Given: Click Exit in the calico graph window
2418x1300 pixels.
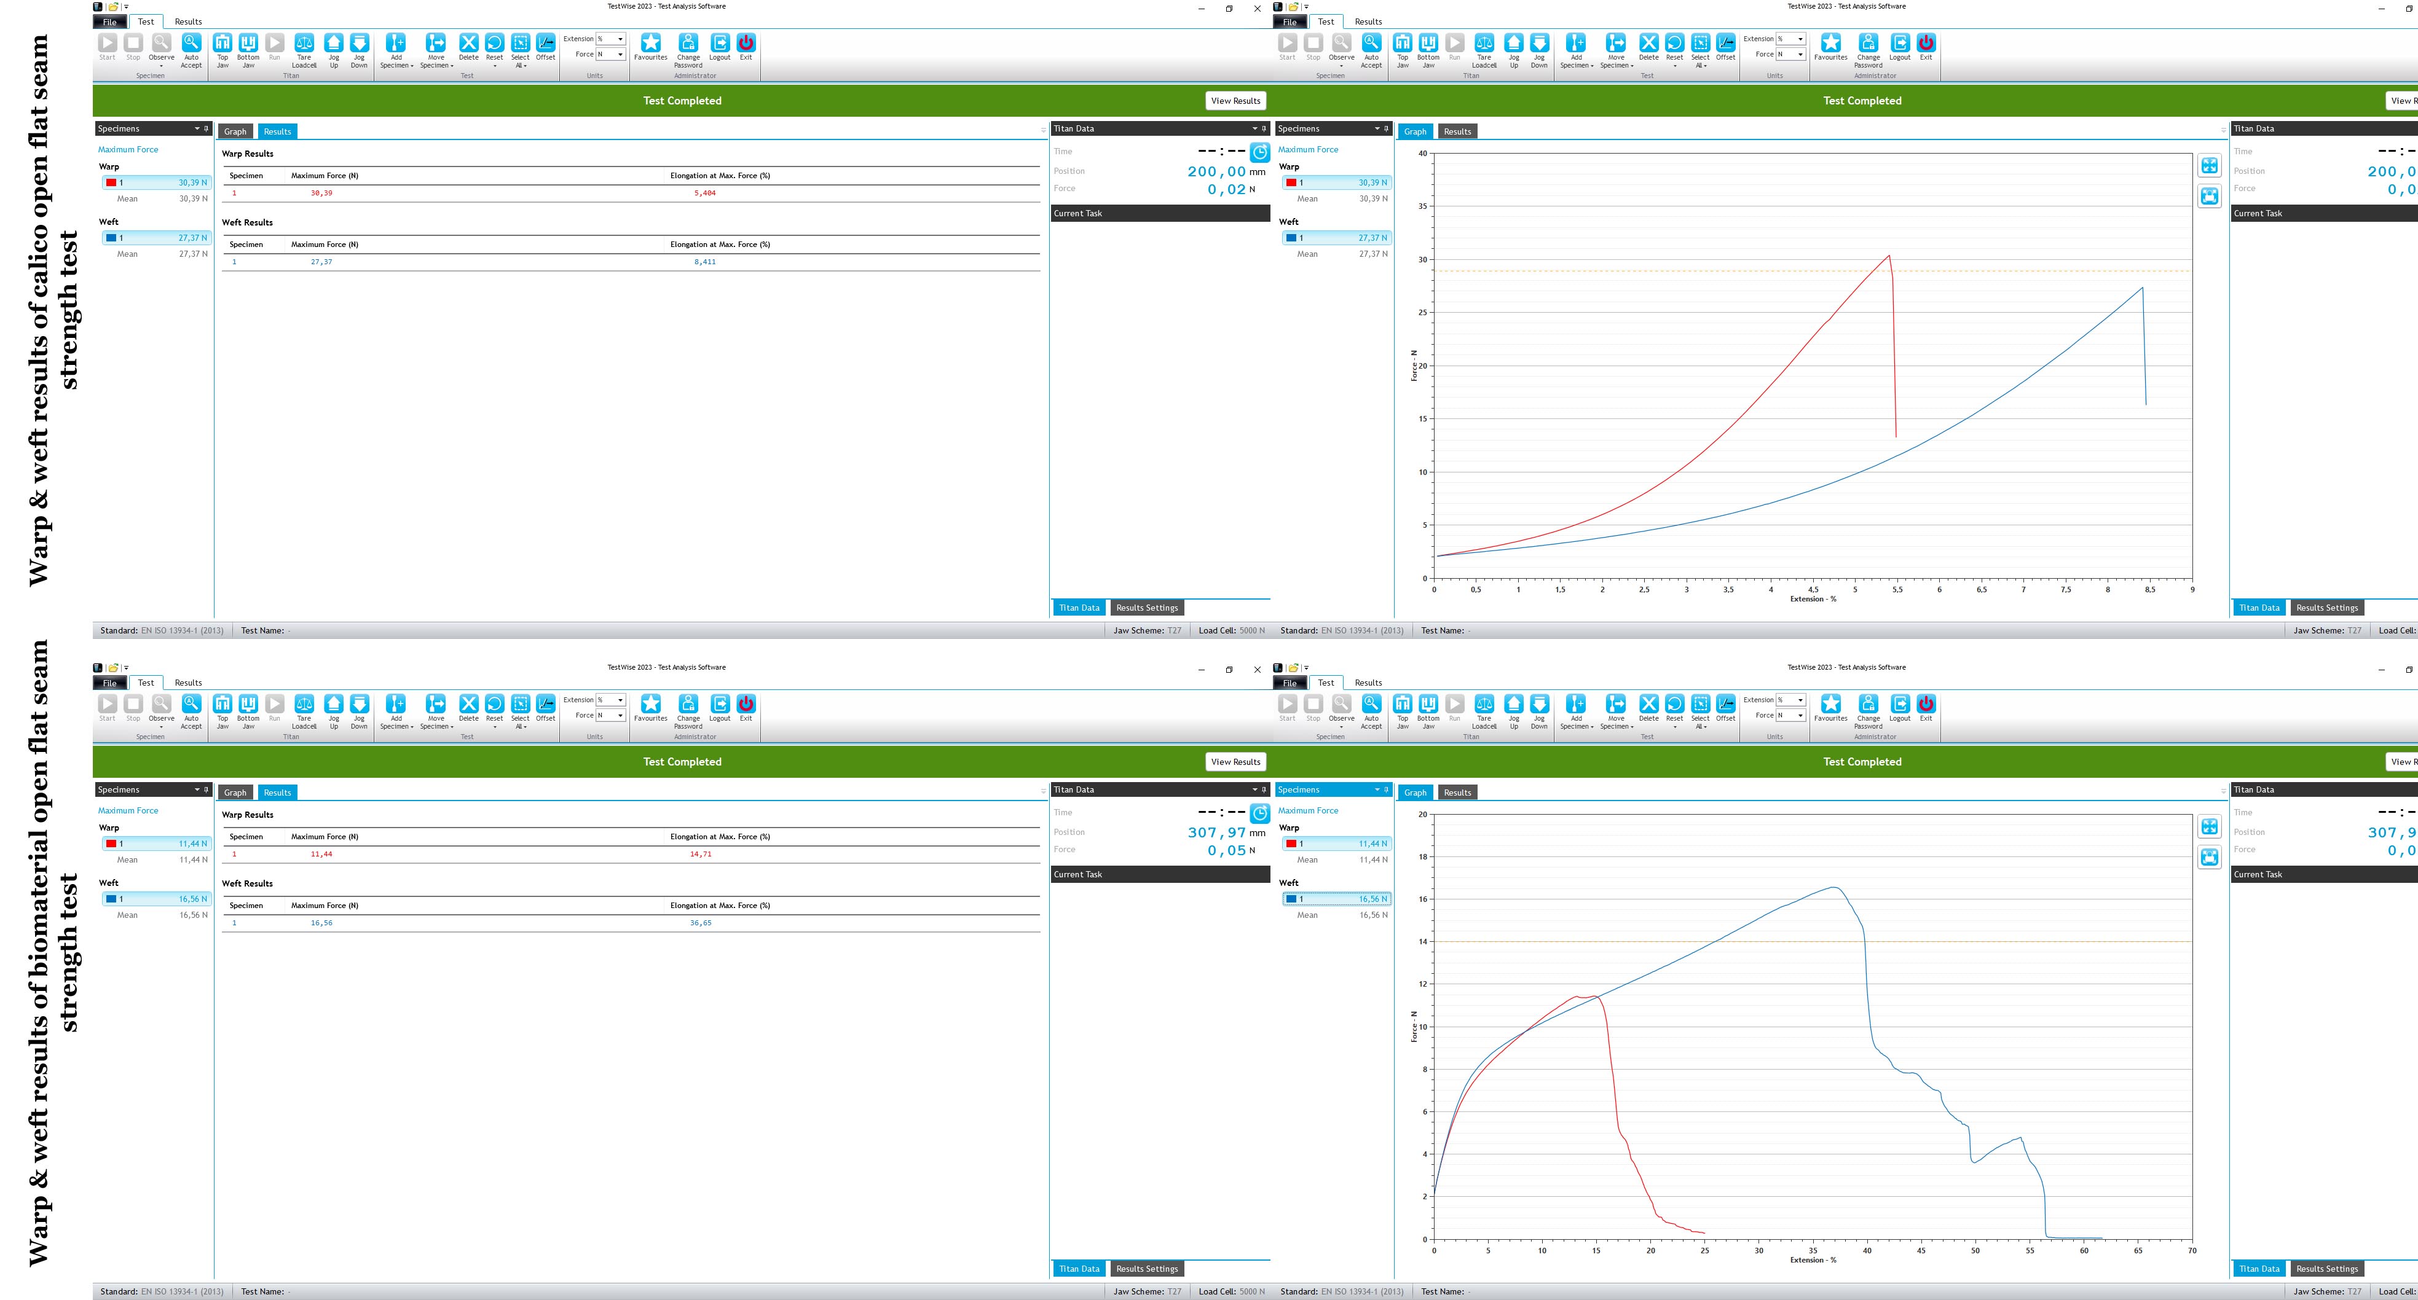Looking at the screenshot, I should pos(1926,48).
